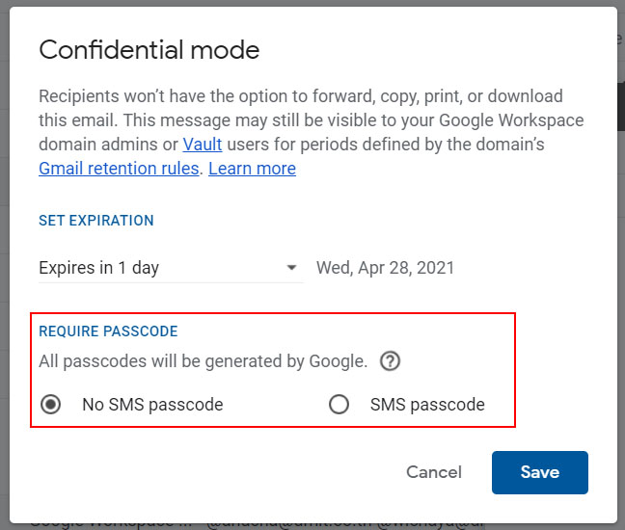The image size is (625, 530).
Task: Save the confidential mode settings
Action: 540,472
